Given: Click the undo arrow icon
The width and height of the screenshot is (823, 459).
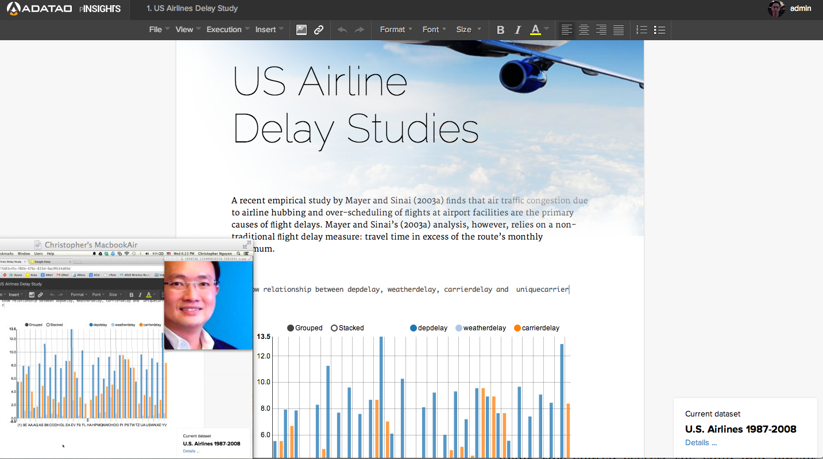Looking at the screenshot, I should click(x=342, y=30).
